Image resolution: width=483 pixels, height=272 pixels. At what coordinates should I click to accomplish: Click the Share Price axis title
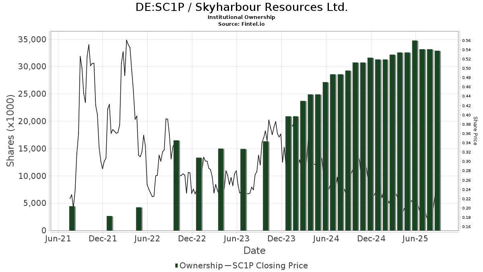point(475,131)
